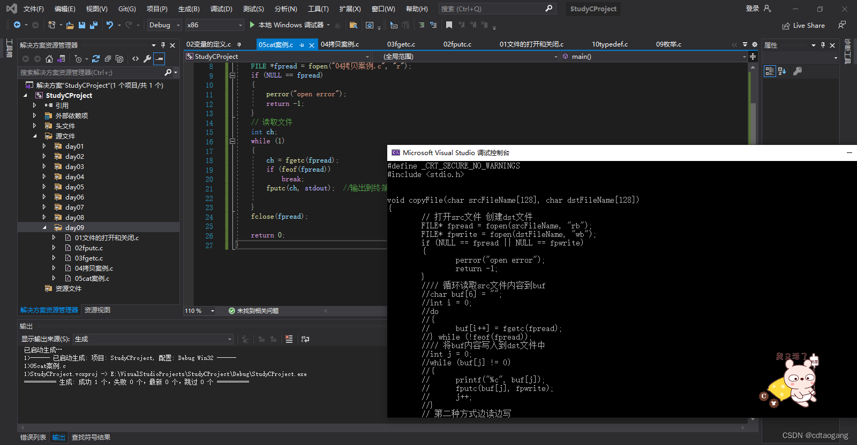Click the Save All toolbar icon
Viewport: 857px width, 445px height.
pyautogui.click(x=94, y=25)
